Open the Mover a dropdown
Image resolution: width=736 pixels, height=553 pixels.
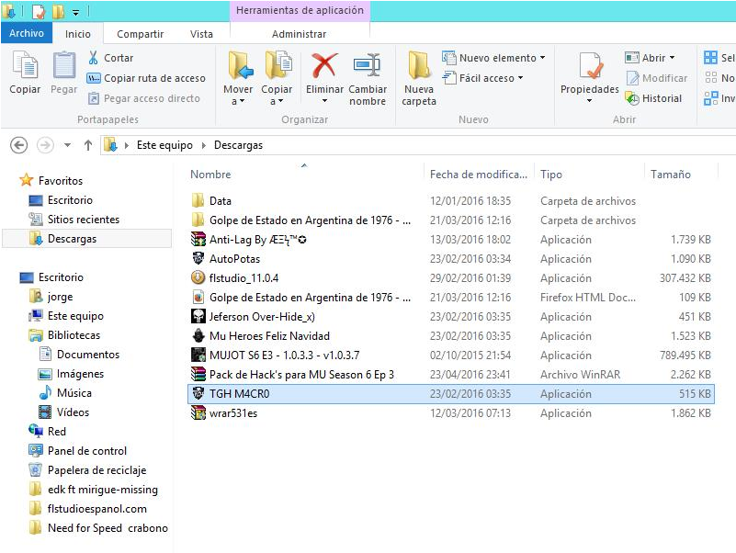tap(238, 101)
